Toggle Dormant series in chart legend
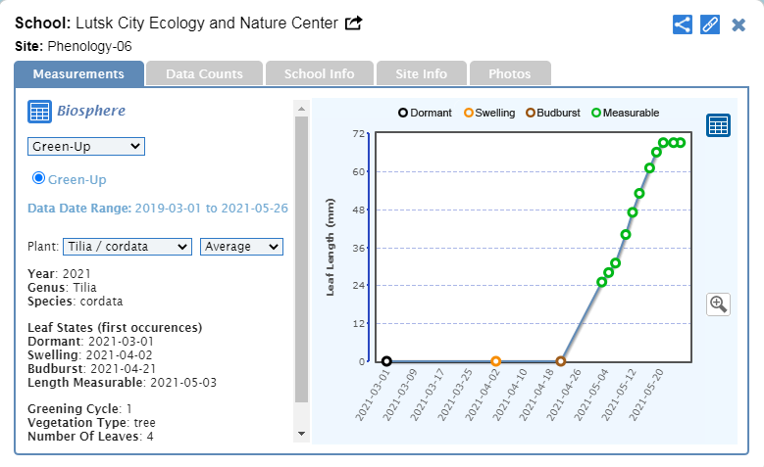Image resolution: width=764 pixels, height=467 pixels. pyautogui.click(x=425, y=113)
